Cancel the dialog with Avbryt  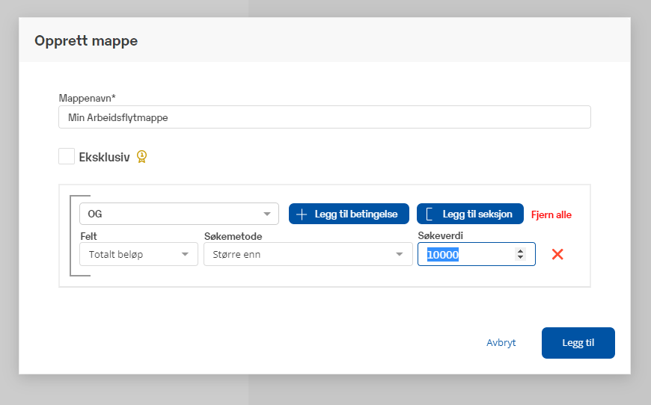click(x=501, y=343)
